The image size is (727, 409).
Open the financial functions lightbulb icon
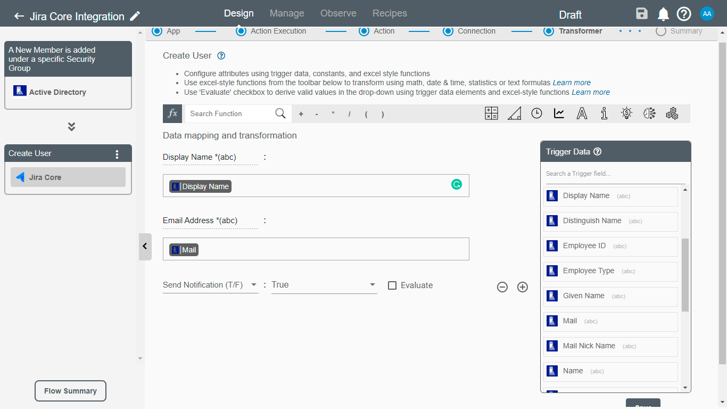[626, 113]
